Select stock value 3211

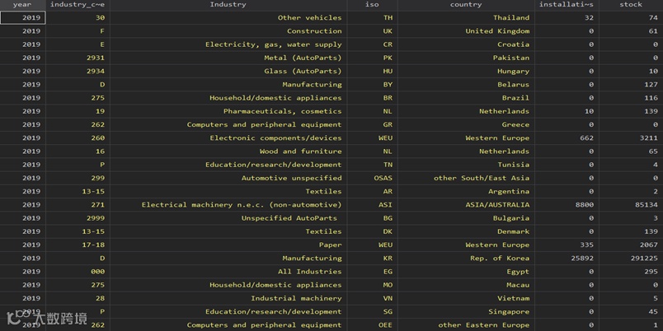(x=631, y=138)
